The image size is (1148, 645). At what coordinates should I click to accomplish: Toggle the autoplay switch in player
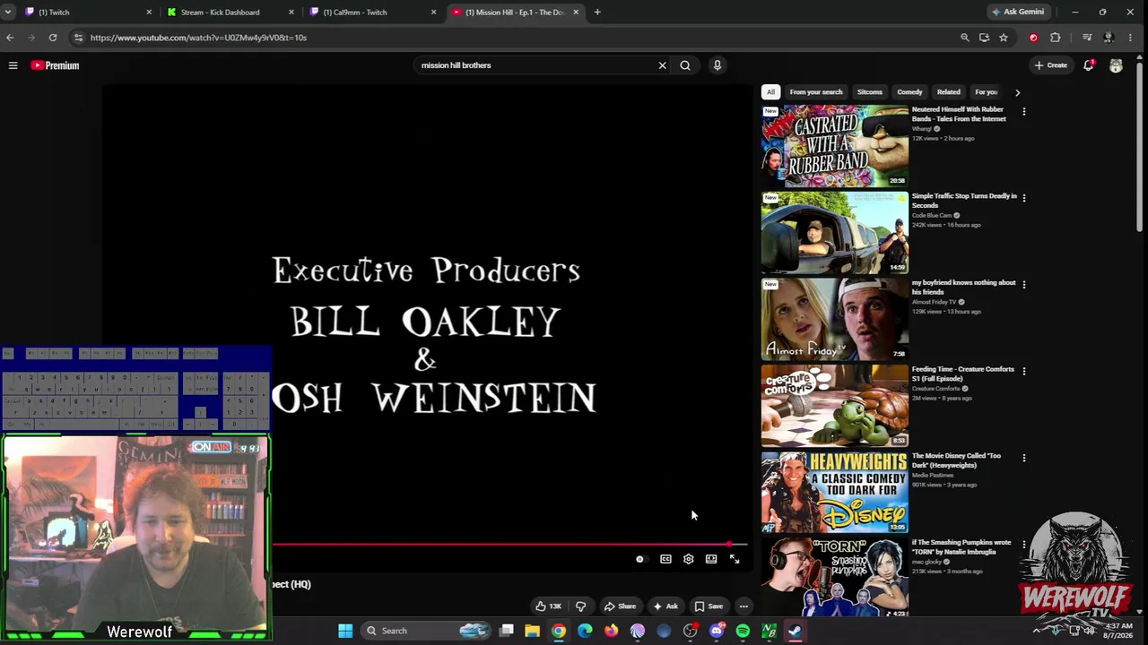[x=640, y=559]
